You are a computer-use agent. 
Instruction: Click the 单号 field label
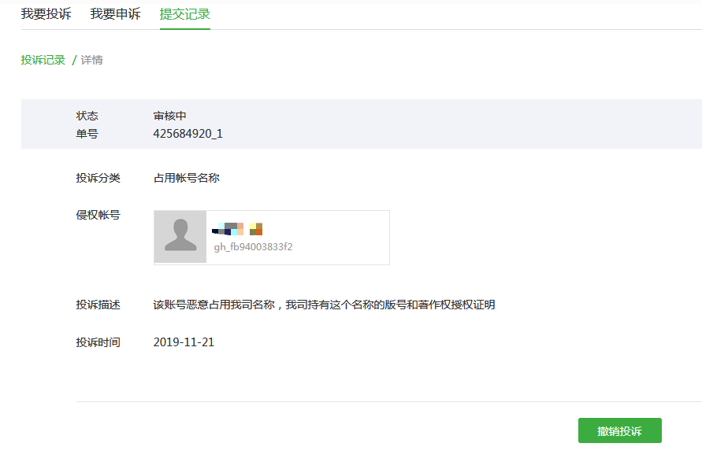[x=87, y=134]
